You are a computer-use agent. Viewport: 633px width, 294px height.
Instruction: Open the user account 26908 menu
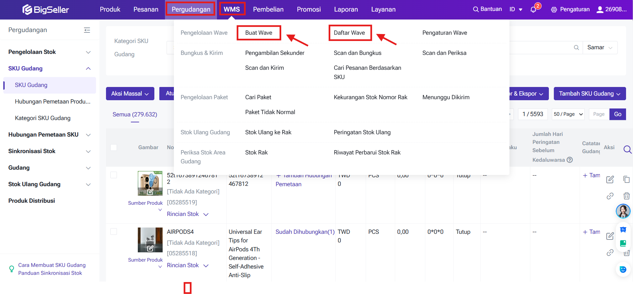click(x=611, y=9)
